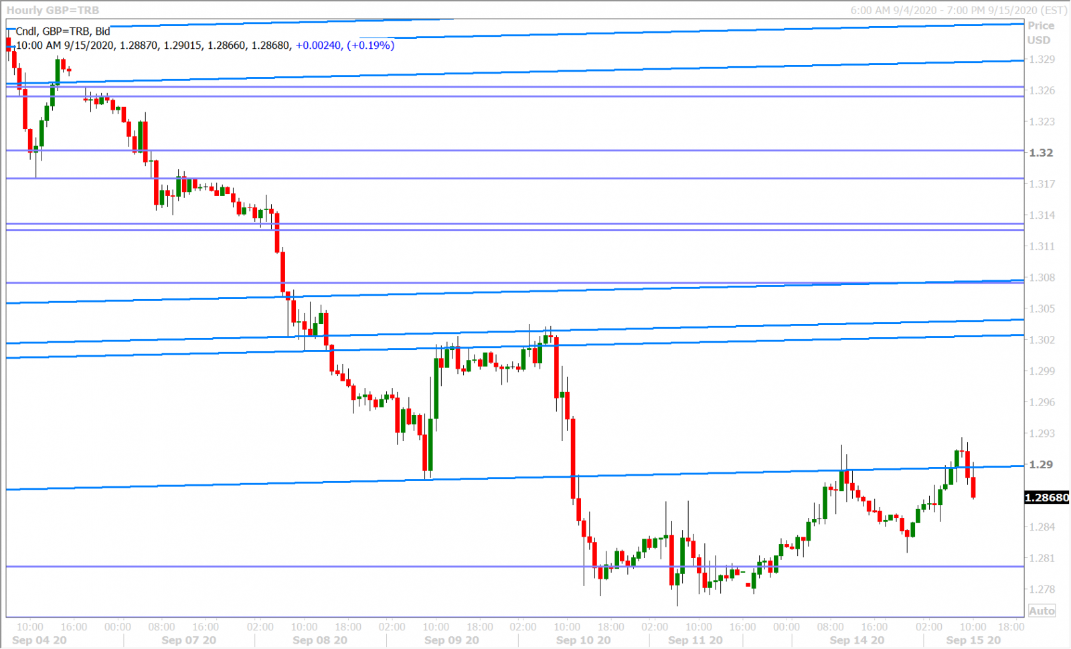Click the Price USD axis header
Image resolution: width=1071 pixels, height=649 pixels.
(x=1040, y=33)
